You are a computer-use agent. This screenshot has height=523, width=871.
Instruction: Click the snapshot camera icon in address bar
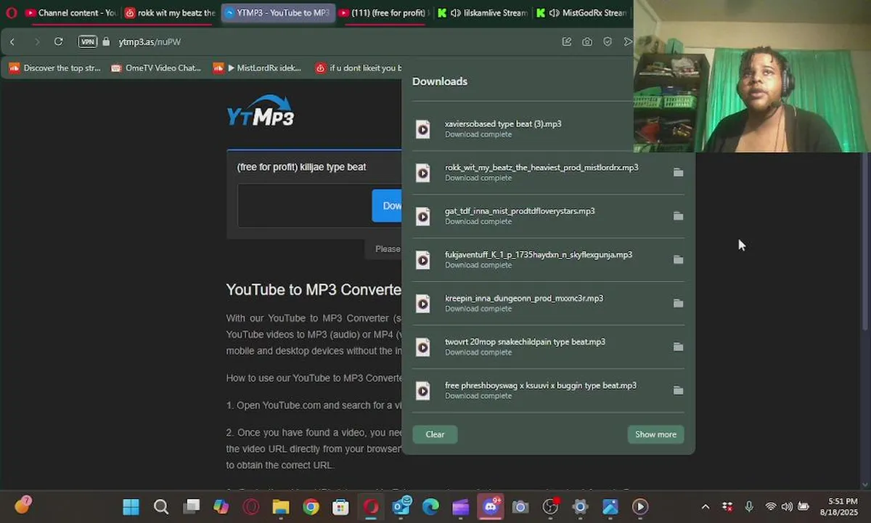click(587, 42)
